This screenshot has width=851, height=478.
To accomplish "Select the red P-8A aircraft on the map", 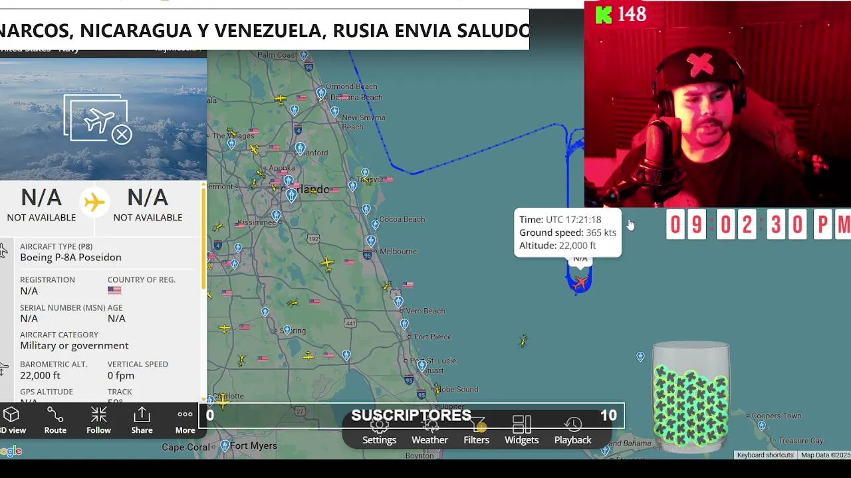I will (x=580, y=283).
